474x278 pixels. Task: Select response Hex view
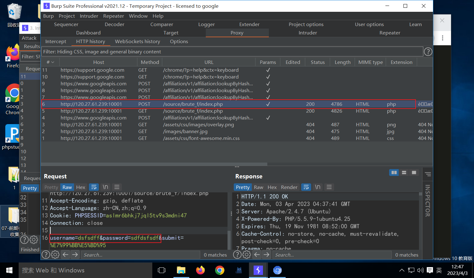[x=272, y=187]
